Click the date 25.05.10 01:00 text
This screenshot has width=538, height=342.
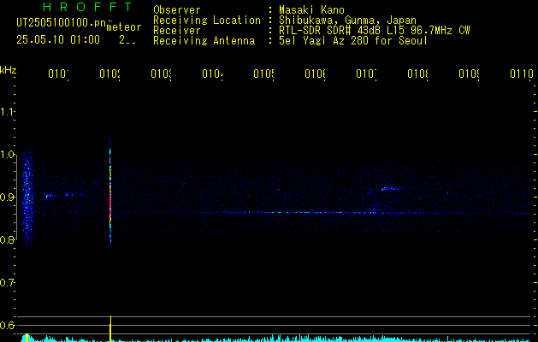pos(58,39)
